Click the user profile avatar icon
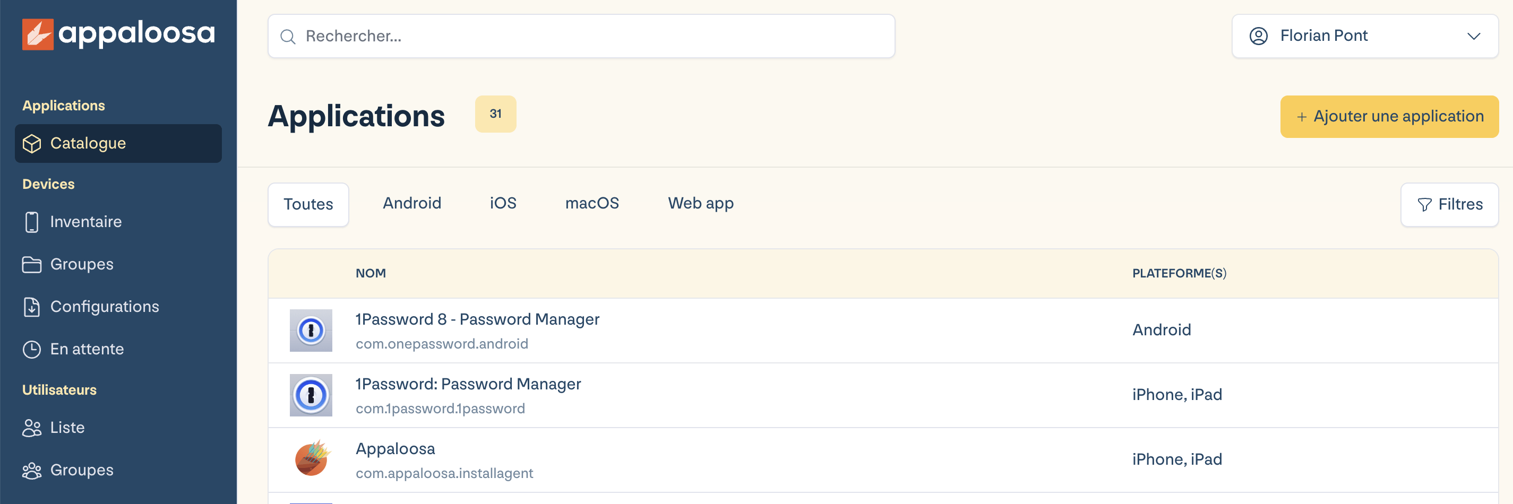 click(x=1258, y=37)
